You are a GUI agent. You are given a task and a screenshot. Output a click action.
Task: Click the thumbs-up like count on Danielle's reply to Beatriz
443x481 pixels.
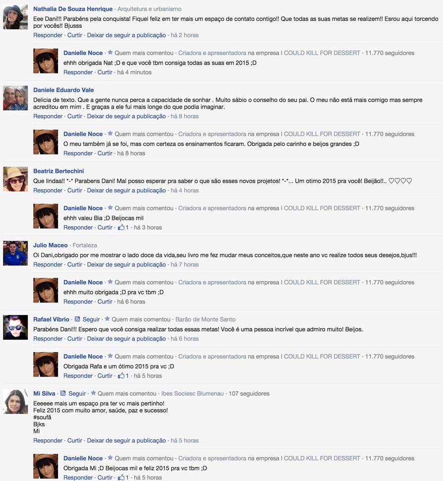[127, 227]
